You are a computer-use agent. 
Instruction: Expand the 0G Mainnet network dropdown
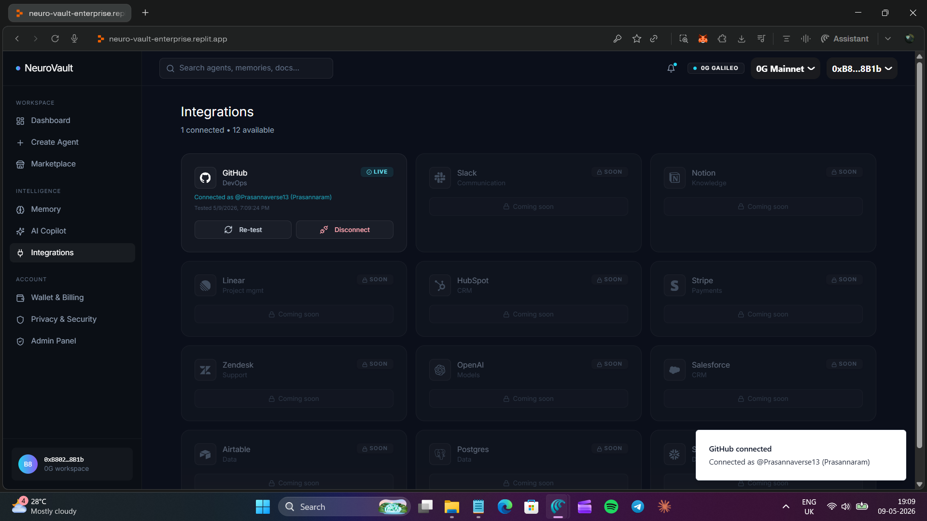tap(785, 69)
